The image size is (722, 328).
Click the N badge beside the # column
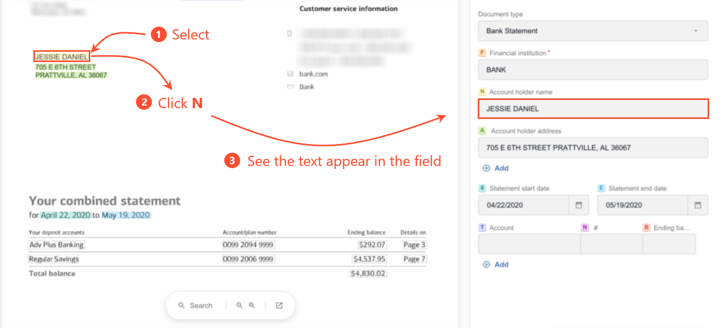584,228
